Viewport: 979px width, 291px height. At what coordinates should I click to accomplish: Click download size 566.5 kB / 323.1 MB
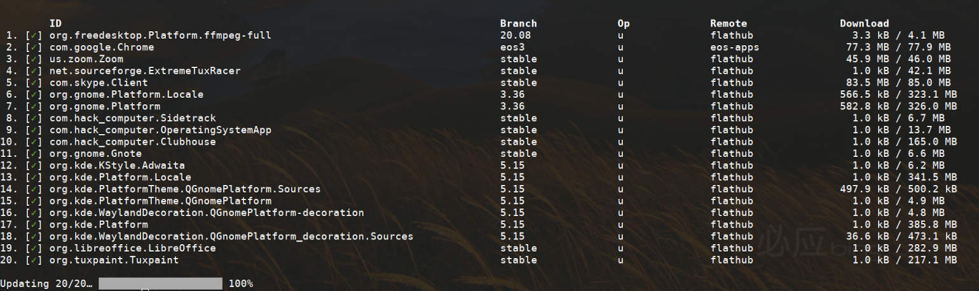(x=898, y=95)
